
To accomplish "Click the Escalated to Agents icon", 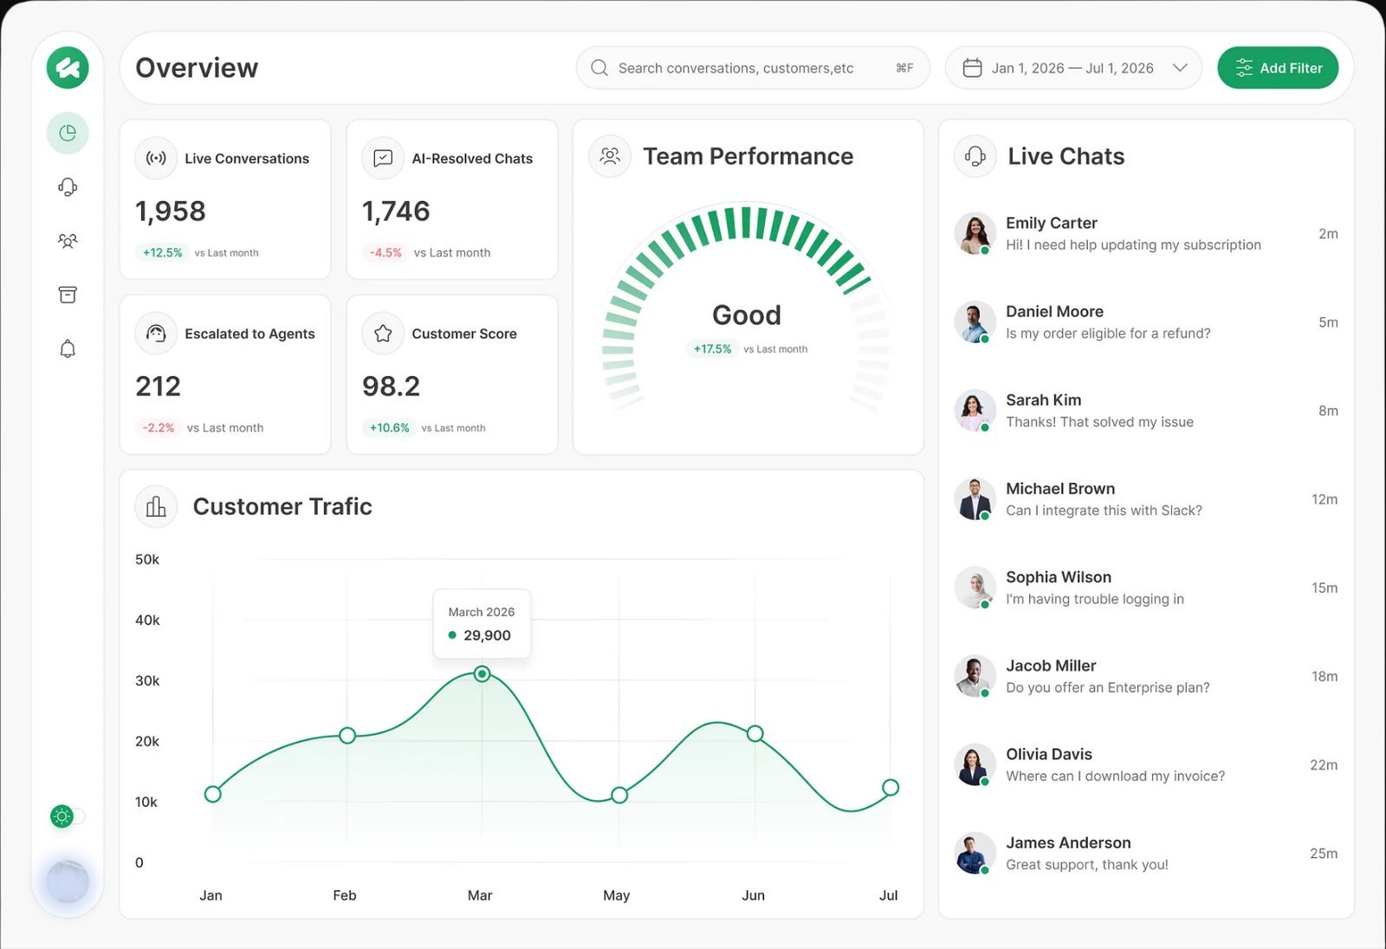I will (156, 334).
